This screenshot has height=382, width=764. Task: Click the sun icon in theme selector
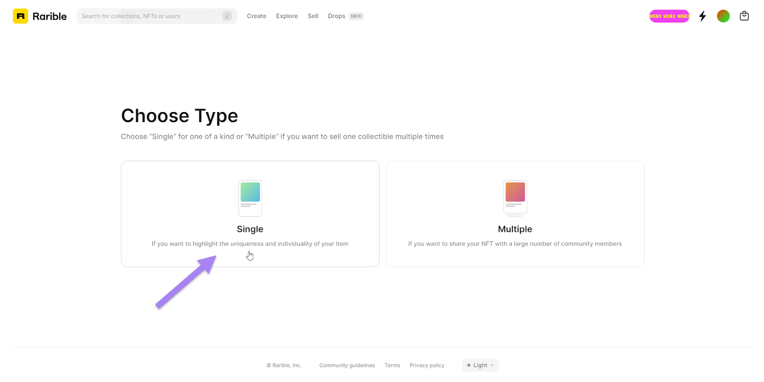[x=469, y=365]
